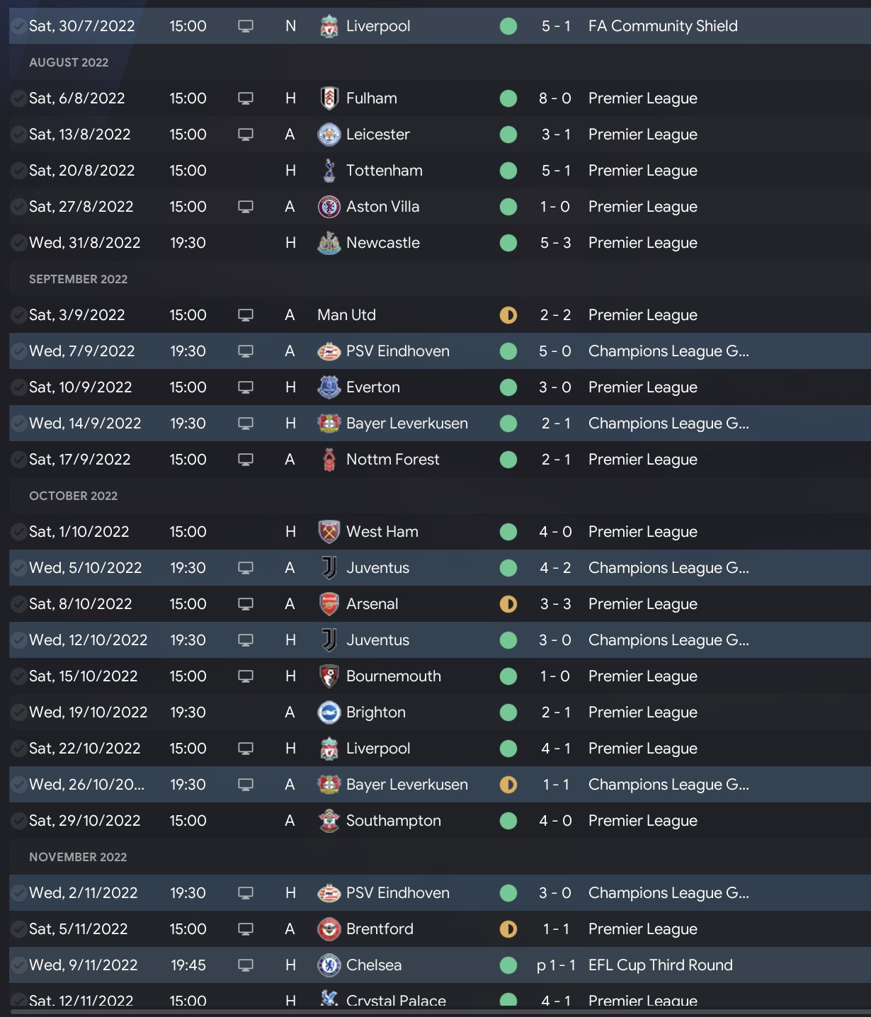Collapse the November 2022 month header
871x1017 pixels.
pyautogui.click(x=78, y=857)
